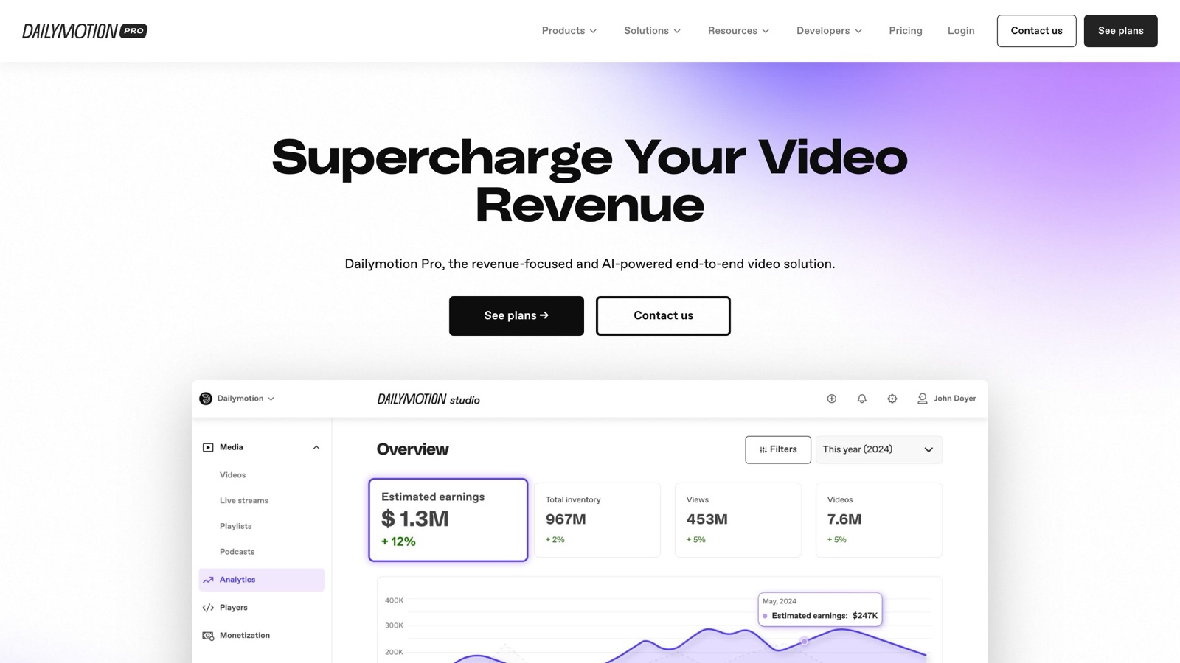The image size is (1180, 663).
Task: Click the Dailymotion studio logo
Action: [x=428, y=399]
